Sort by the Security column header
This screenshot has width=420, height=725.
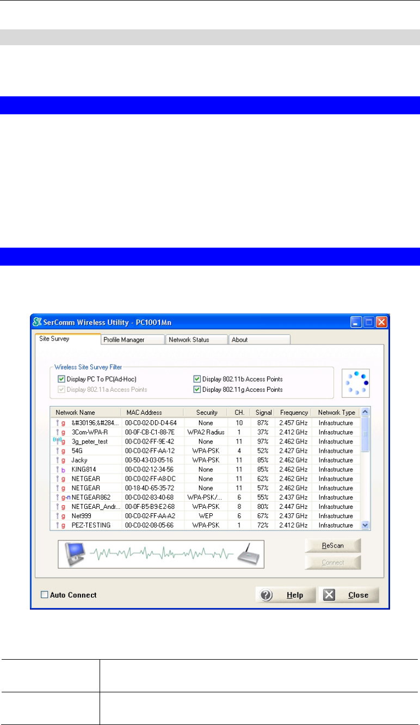point(205,413)
